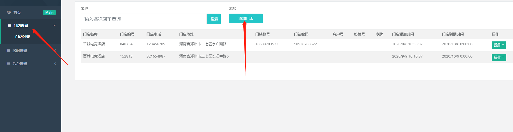Collapse the 门店设置 menu chevron
The image size is (513, 132).
[x=55, y=26]
